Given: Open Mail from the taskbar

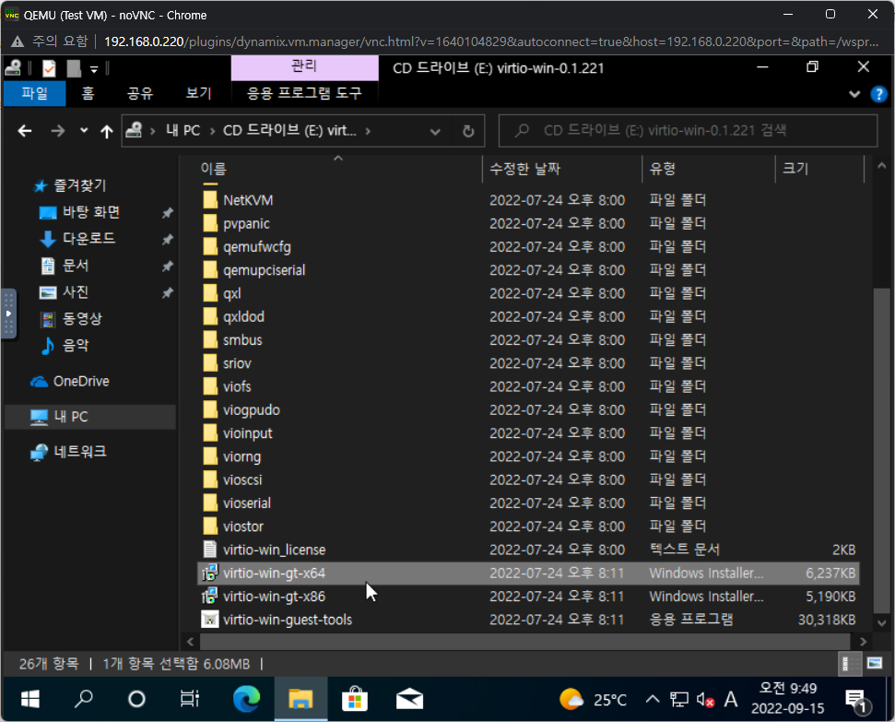Looking at the screenshot, I should tap(409, 699).
